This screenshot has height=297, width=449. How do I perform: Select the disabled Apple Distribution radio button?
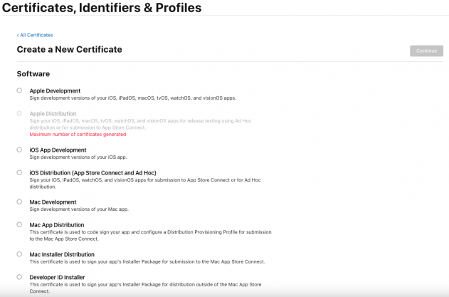pyautogui.click(x=20, y=113)
